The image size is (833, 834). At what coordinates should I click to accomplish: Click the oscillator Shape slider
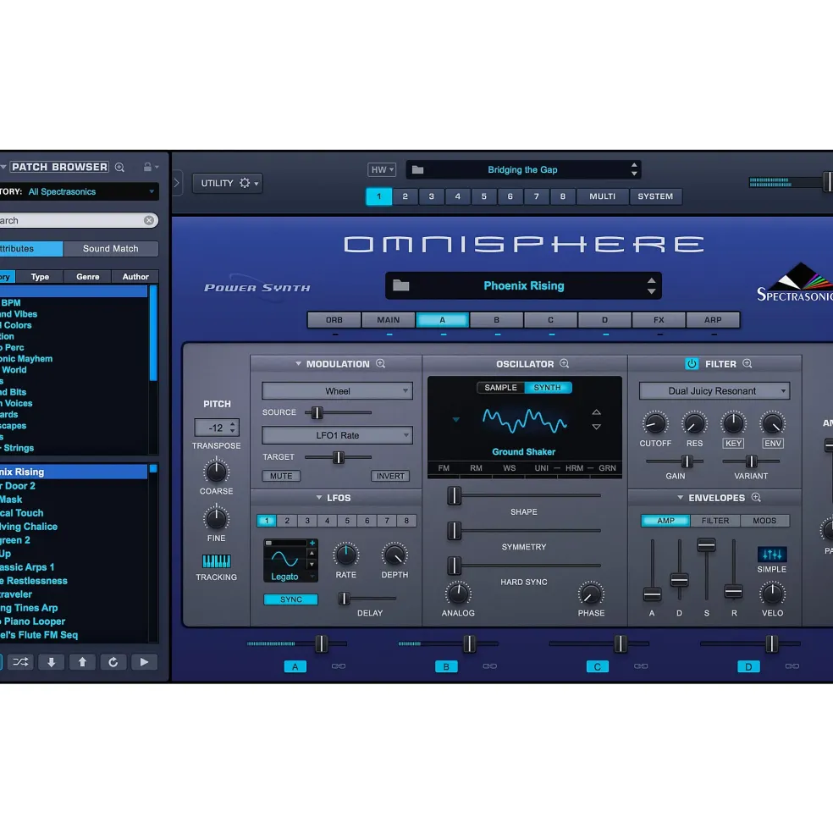tap(524, 495)
